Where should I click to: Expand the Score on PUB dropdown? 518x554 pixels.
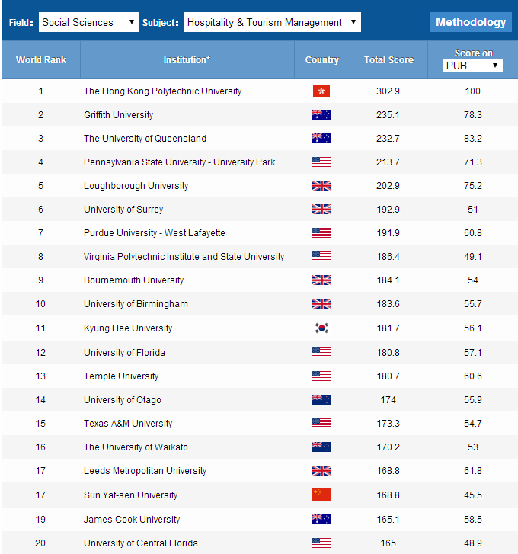(x=473, y=66)
